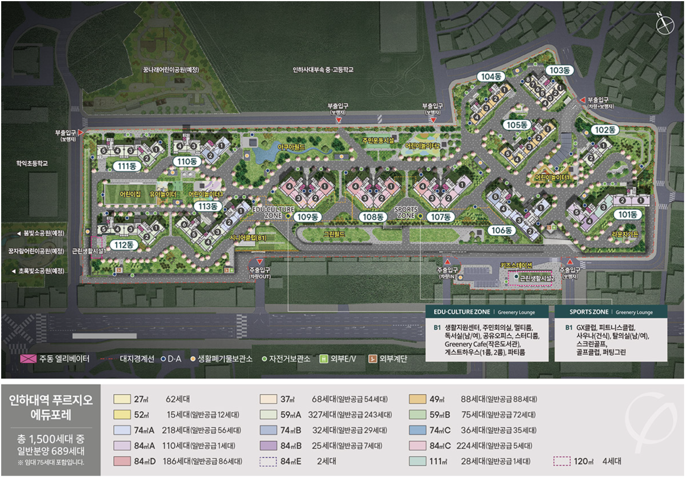Click the 106동 building label
Image resolution: width=686 pixels, height=478 pixels.
[502, 230]
